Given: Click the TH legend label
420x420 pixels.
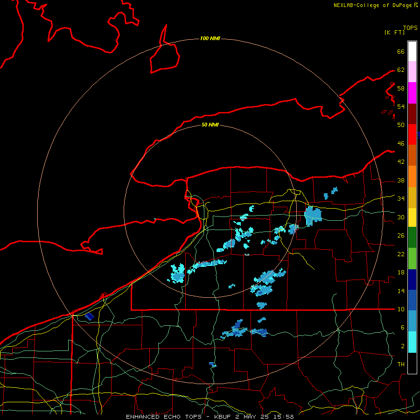Looking at the screenshot, I should [x=401, y=364].
